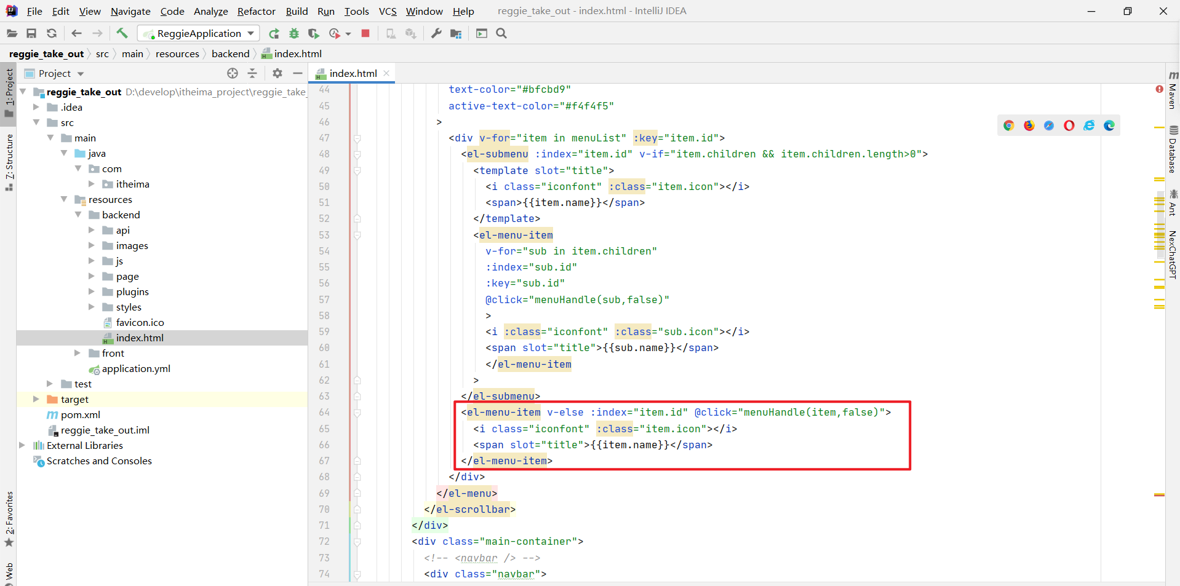Open the Navigate menu
The image size is (1180, 586).
tap(130, 11)
